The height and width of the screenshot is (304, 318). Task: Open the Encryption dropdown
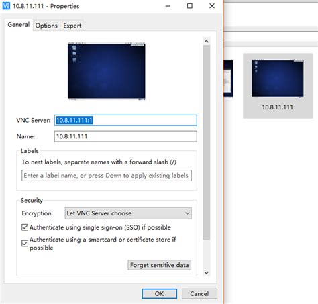pos(128,213)
